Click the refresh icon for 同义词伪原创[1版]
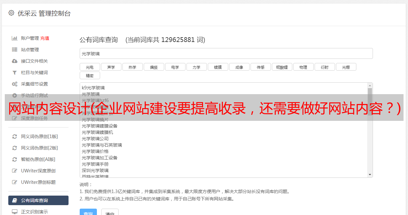The width and height of the screenshot is (408, 215). click(x=14, y=136)
